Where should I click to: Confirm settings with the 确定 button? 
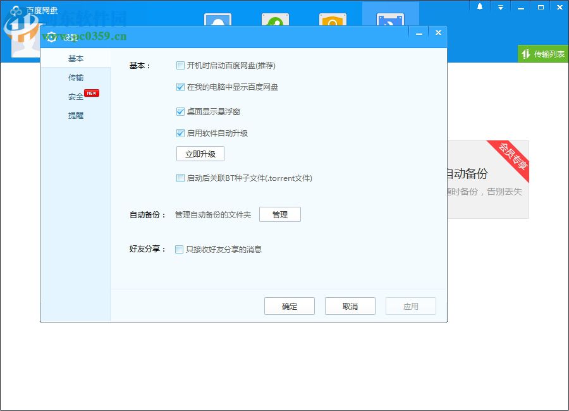(289, 305)
